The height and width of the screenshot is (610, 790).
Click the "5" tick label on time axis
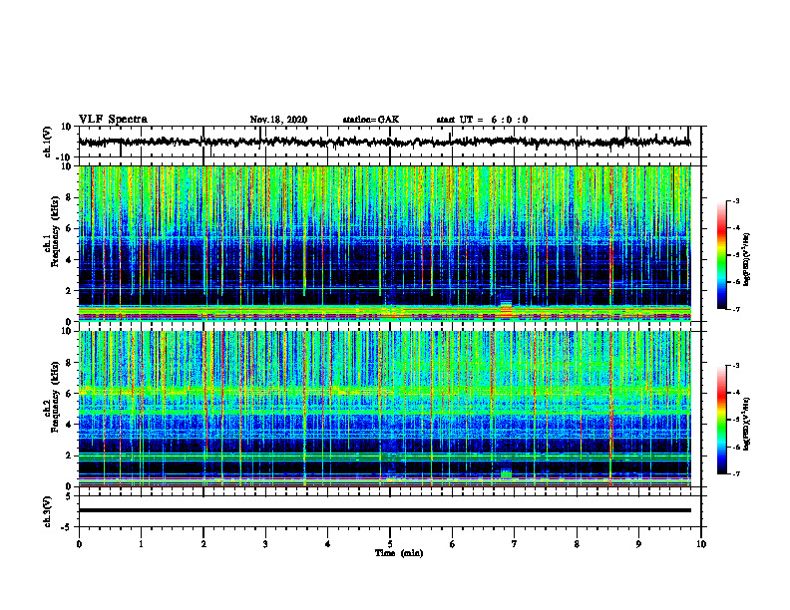[390, 544]
